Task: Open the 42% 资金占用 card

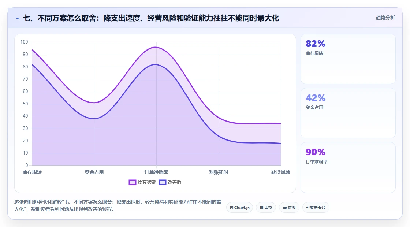Action: pos(348,113)
